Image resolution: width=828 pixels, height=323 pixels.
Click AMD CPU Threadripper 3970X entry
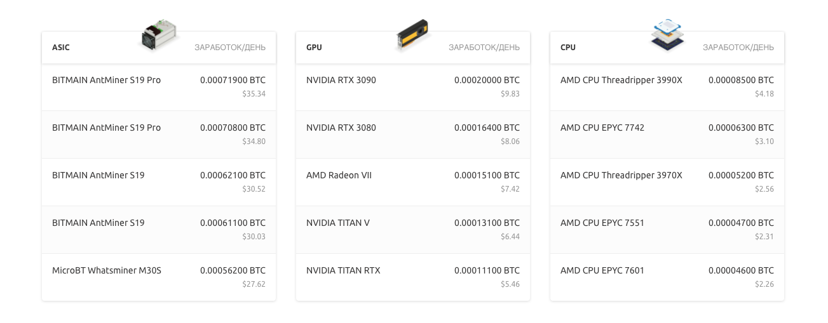(x=621, y=176)
